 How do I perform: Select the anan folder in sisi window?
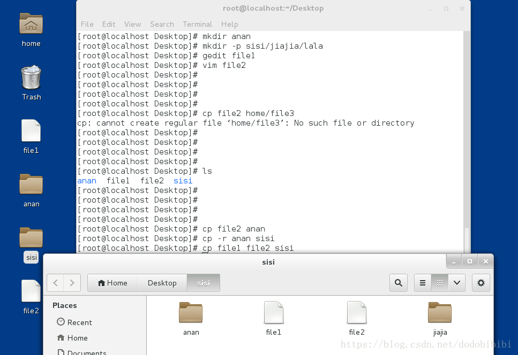[x=191, y=319]
